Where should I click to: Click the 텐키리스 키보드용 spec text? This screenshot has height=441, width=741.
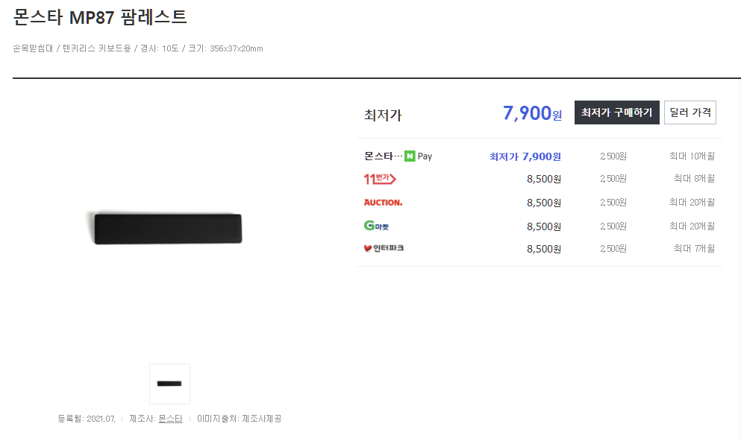point(96,48)
